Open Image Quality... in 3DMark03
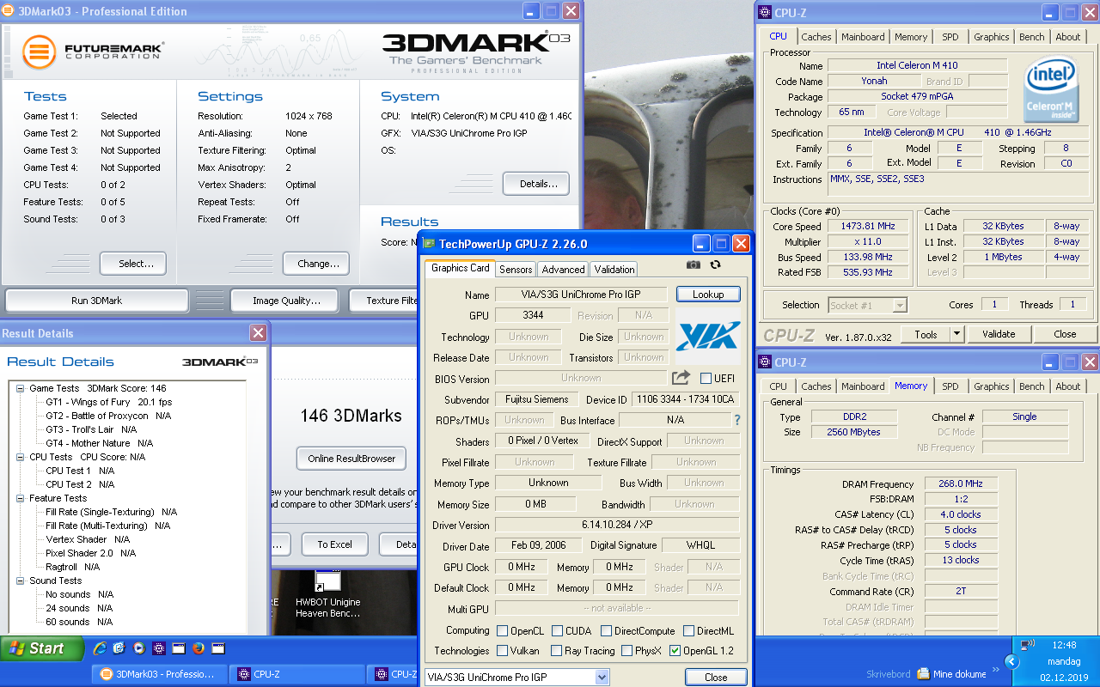The image size is (1100, 687). (x=286, y=301)
